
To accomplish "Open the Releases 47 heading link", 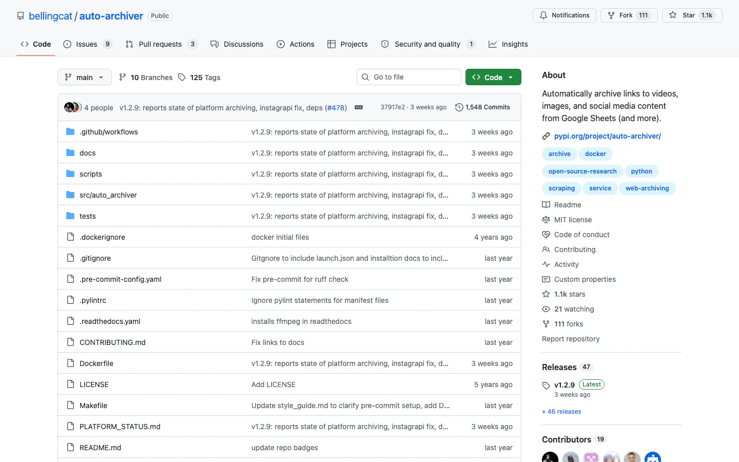I will (568, 367).
